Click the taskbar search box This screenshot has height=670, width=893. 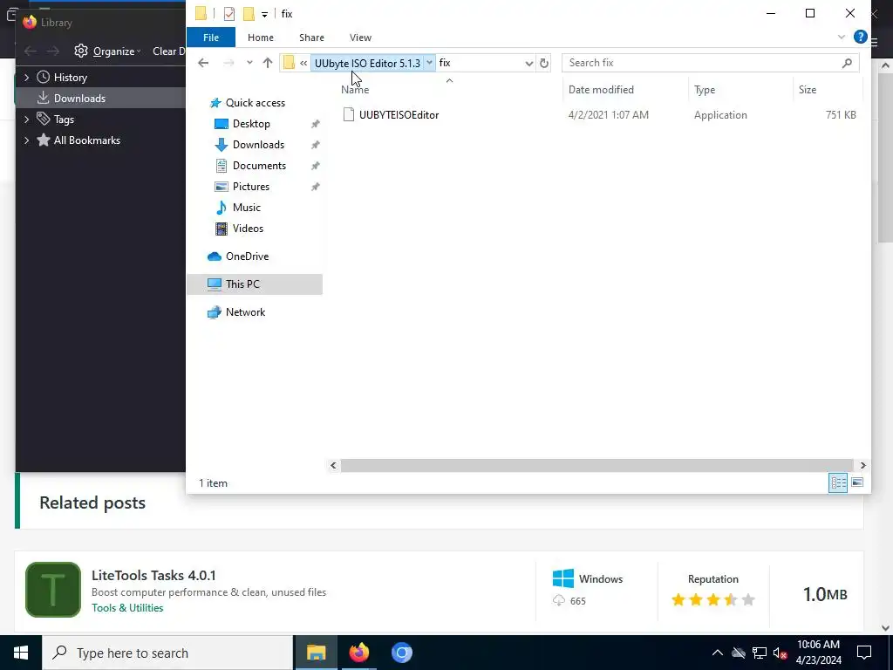[167, 653]
